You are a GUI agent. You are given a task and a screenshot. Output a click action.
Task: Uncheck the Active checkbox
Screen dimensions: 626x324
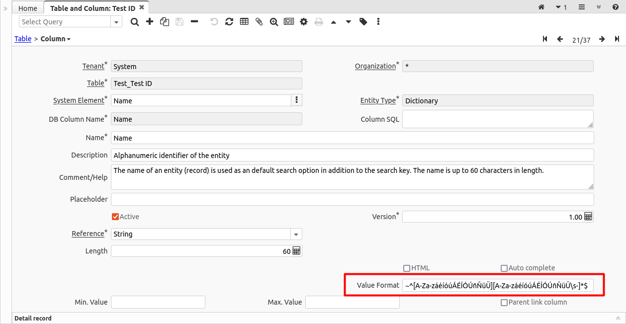(115, 217)
